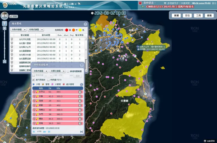Open the 圖層 layers menu
Image resolution: width=217 pixels, height=143 pixels.
176,15
